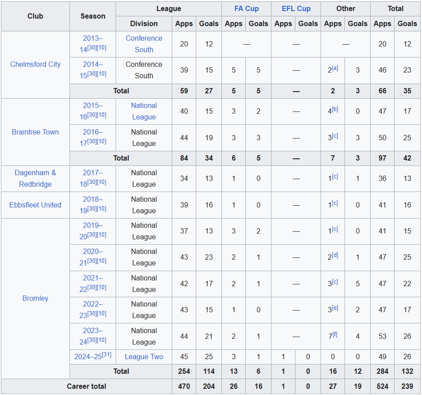Select the 2024–25 total apps value 49
This screenshot has height=395, width=422.
383,357
